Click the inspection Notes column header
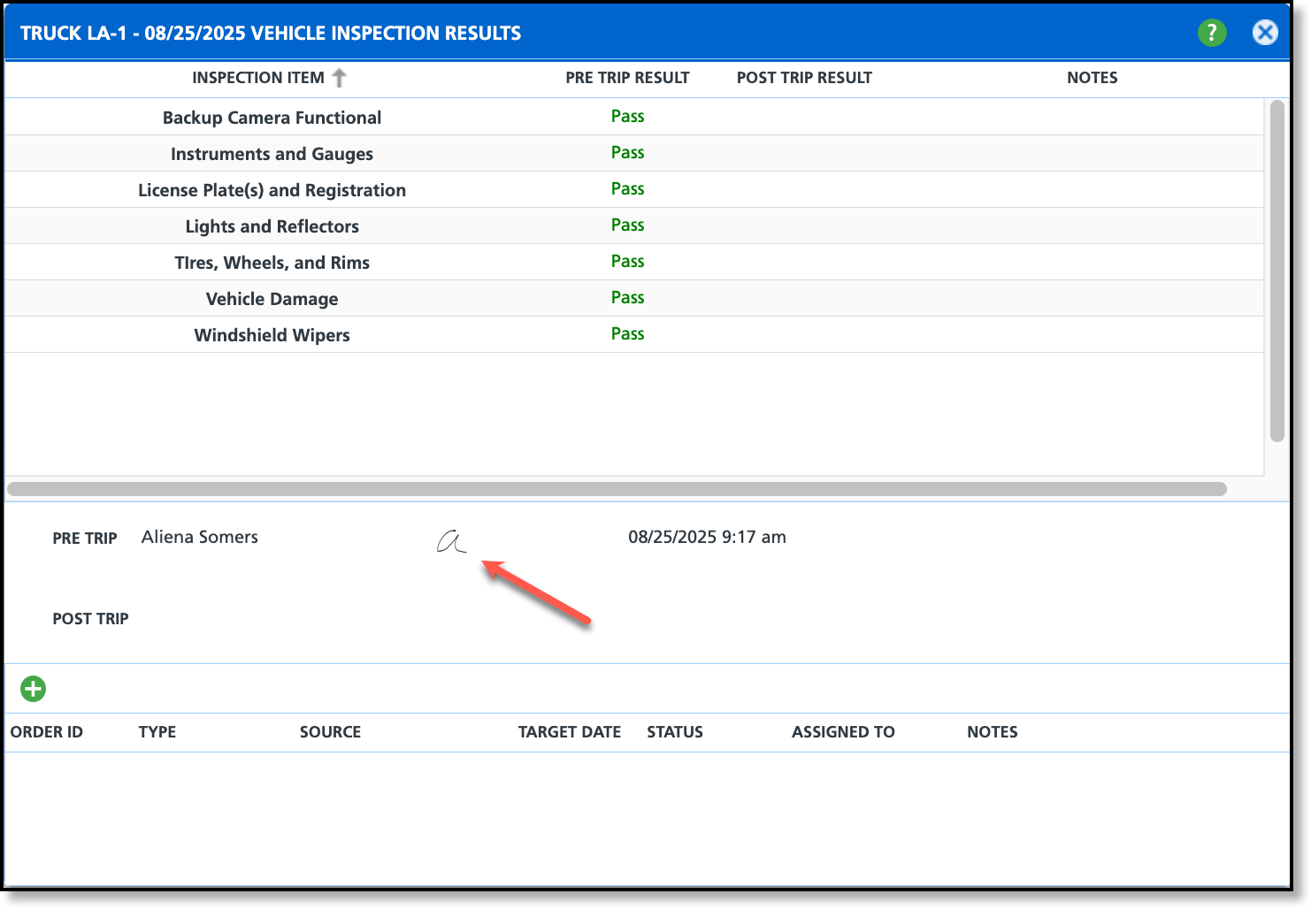Viewport: 1311px width, 909px height. [1092, 78]
